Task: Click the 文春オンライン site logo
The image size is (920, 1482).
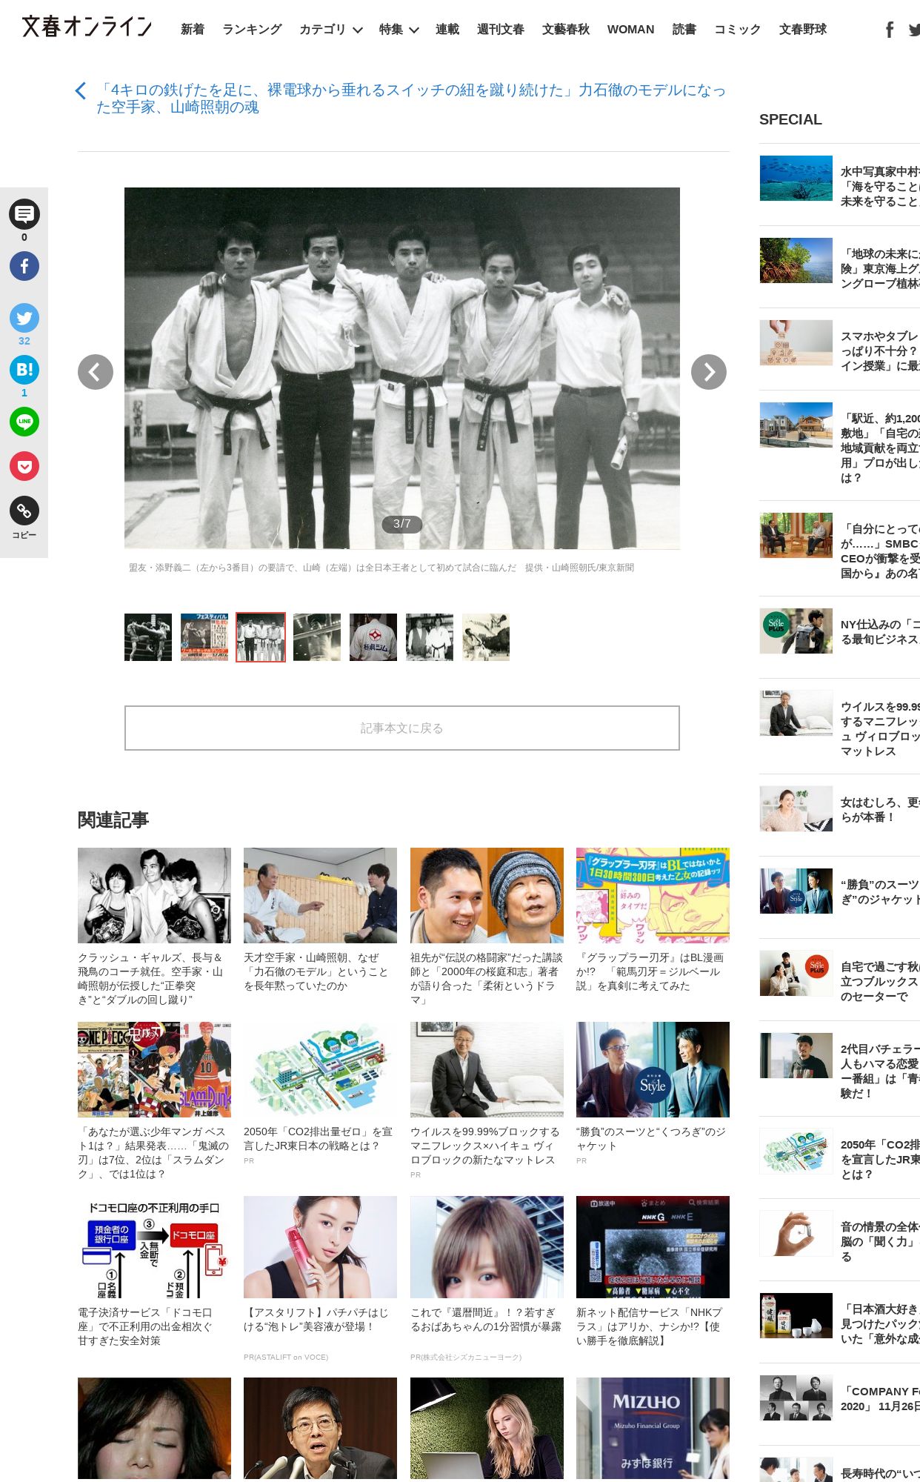Action: [x=87, y=27]
